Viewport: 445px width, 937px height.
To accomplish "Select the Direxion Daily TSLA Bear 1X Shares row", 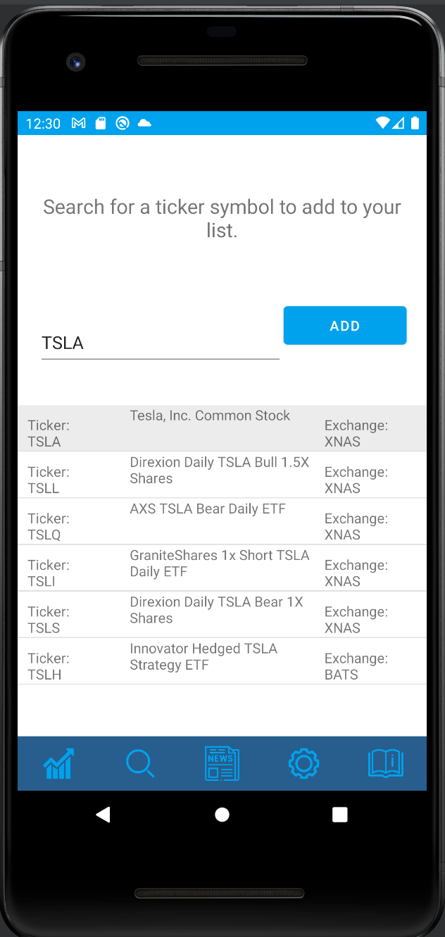I will pyautogui.click(x=222, y=613).
